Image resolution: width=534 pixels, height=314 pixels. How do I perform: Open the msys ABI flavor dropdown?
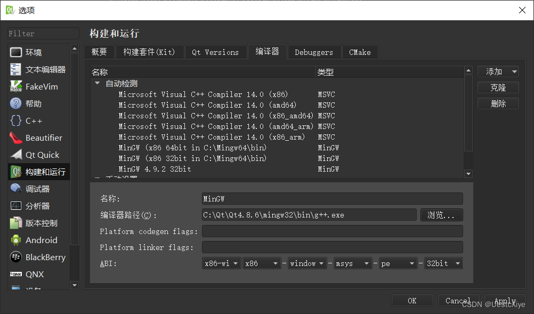(x=353, y=263)
